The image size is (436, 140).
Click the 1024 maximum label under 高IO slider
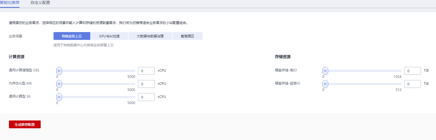[x=398, y=77]
